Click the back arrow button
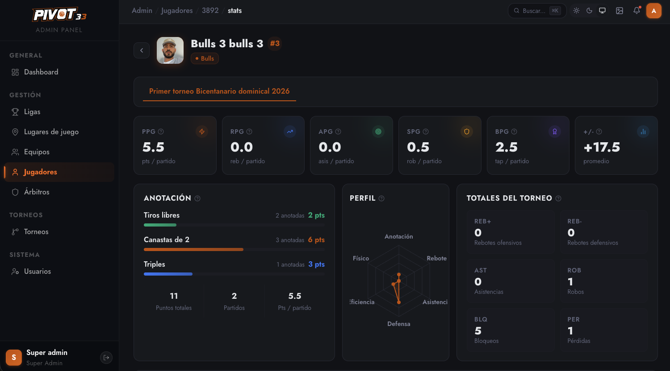670x371 pixels. pyautogui.click(x=142, y=50)
